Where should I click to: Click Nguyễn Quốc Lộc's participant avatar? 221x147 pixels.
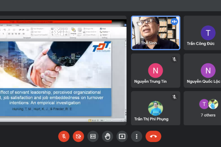coord(208,70)
